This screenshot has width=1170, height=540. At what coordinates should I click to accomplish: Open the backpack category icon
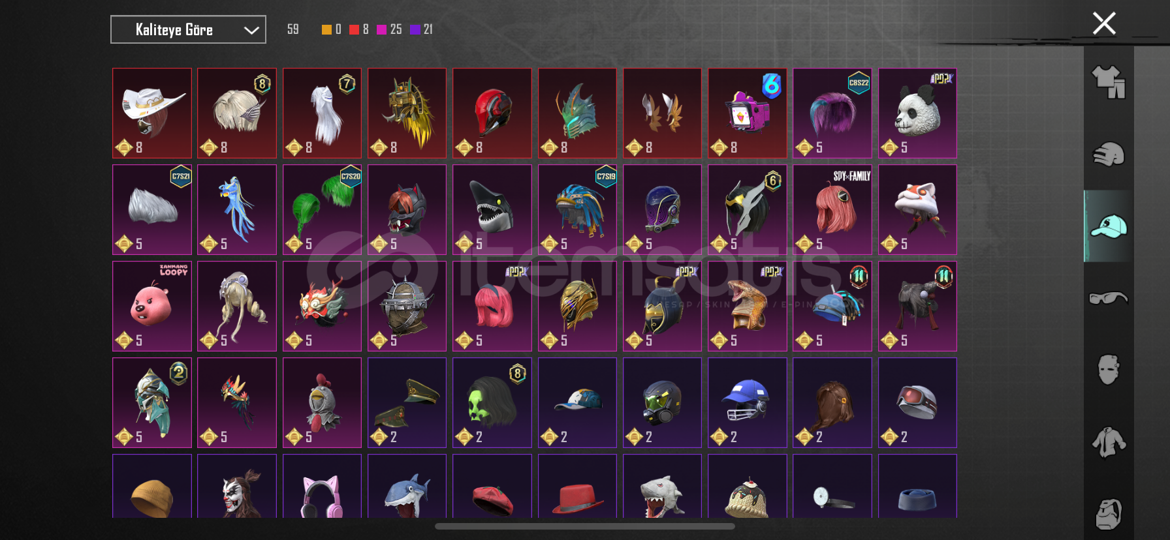point(1109,514)
